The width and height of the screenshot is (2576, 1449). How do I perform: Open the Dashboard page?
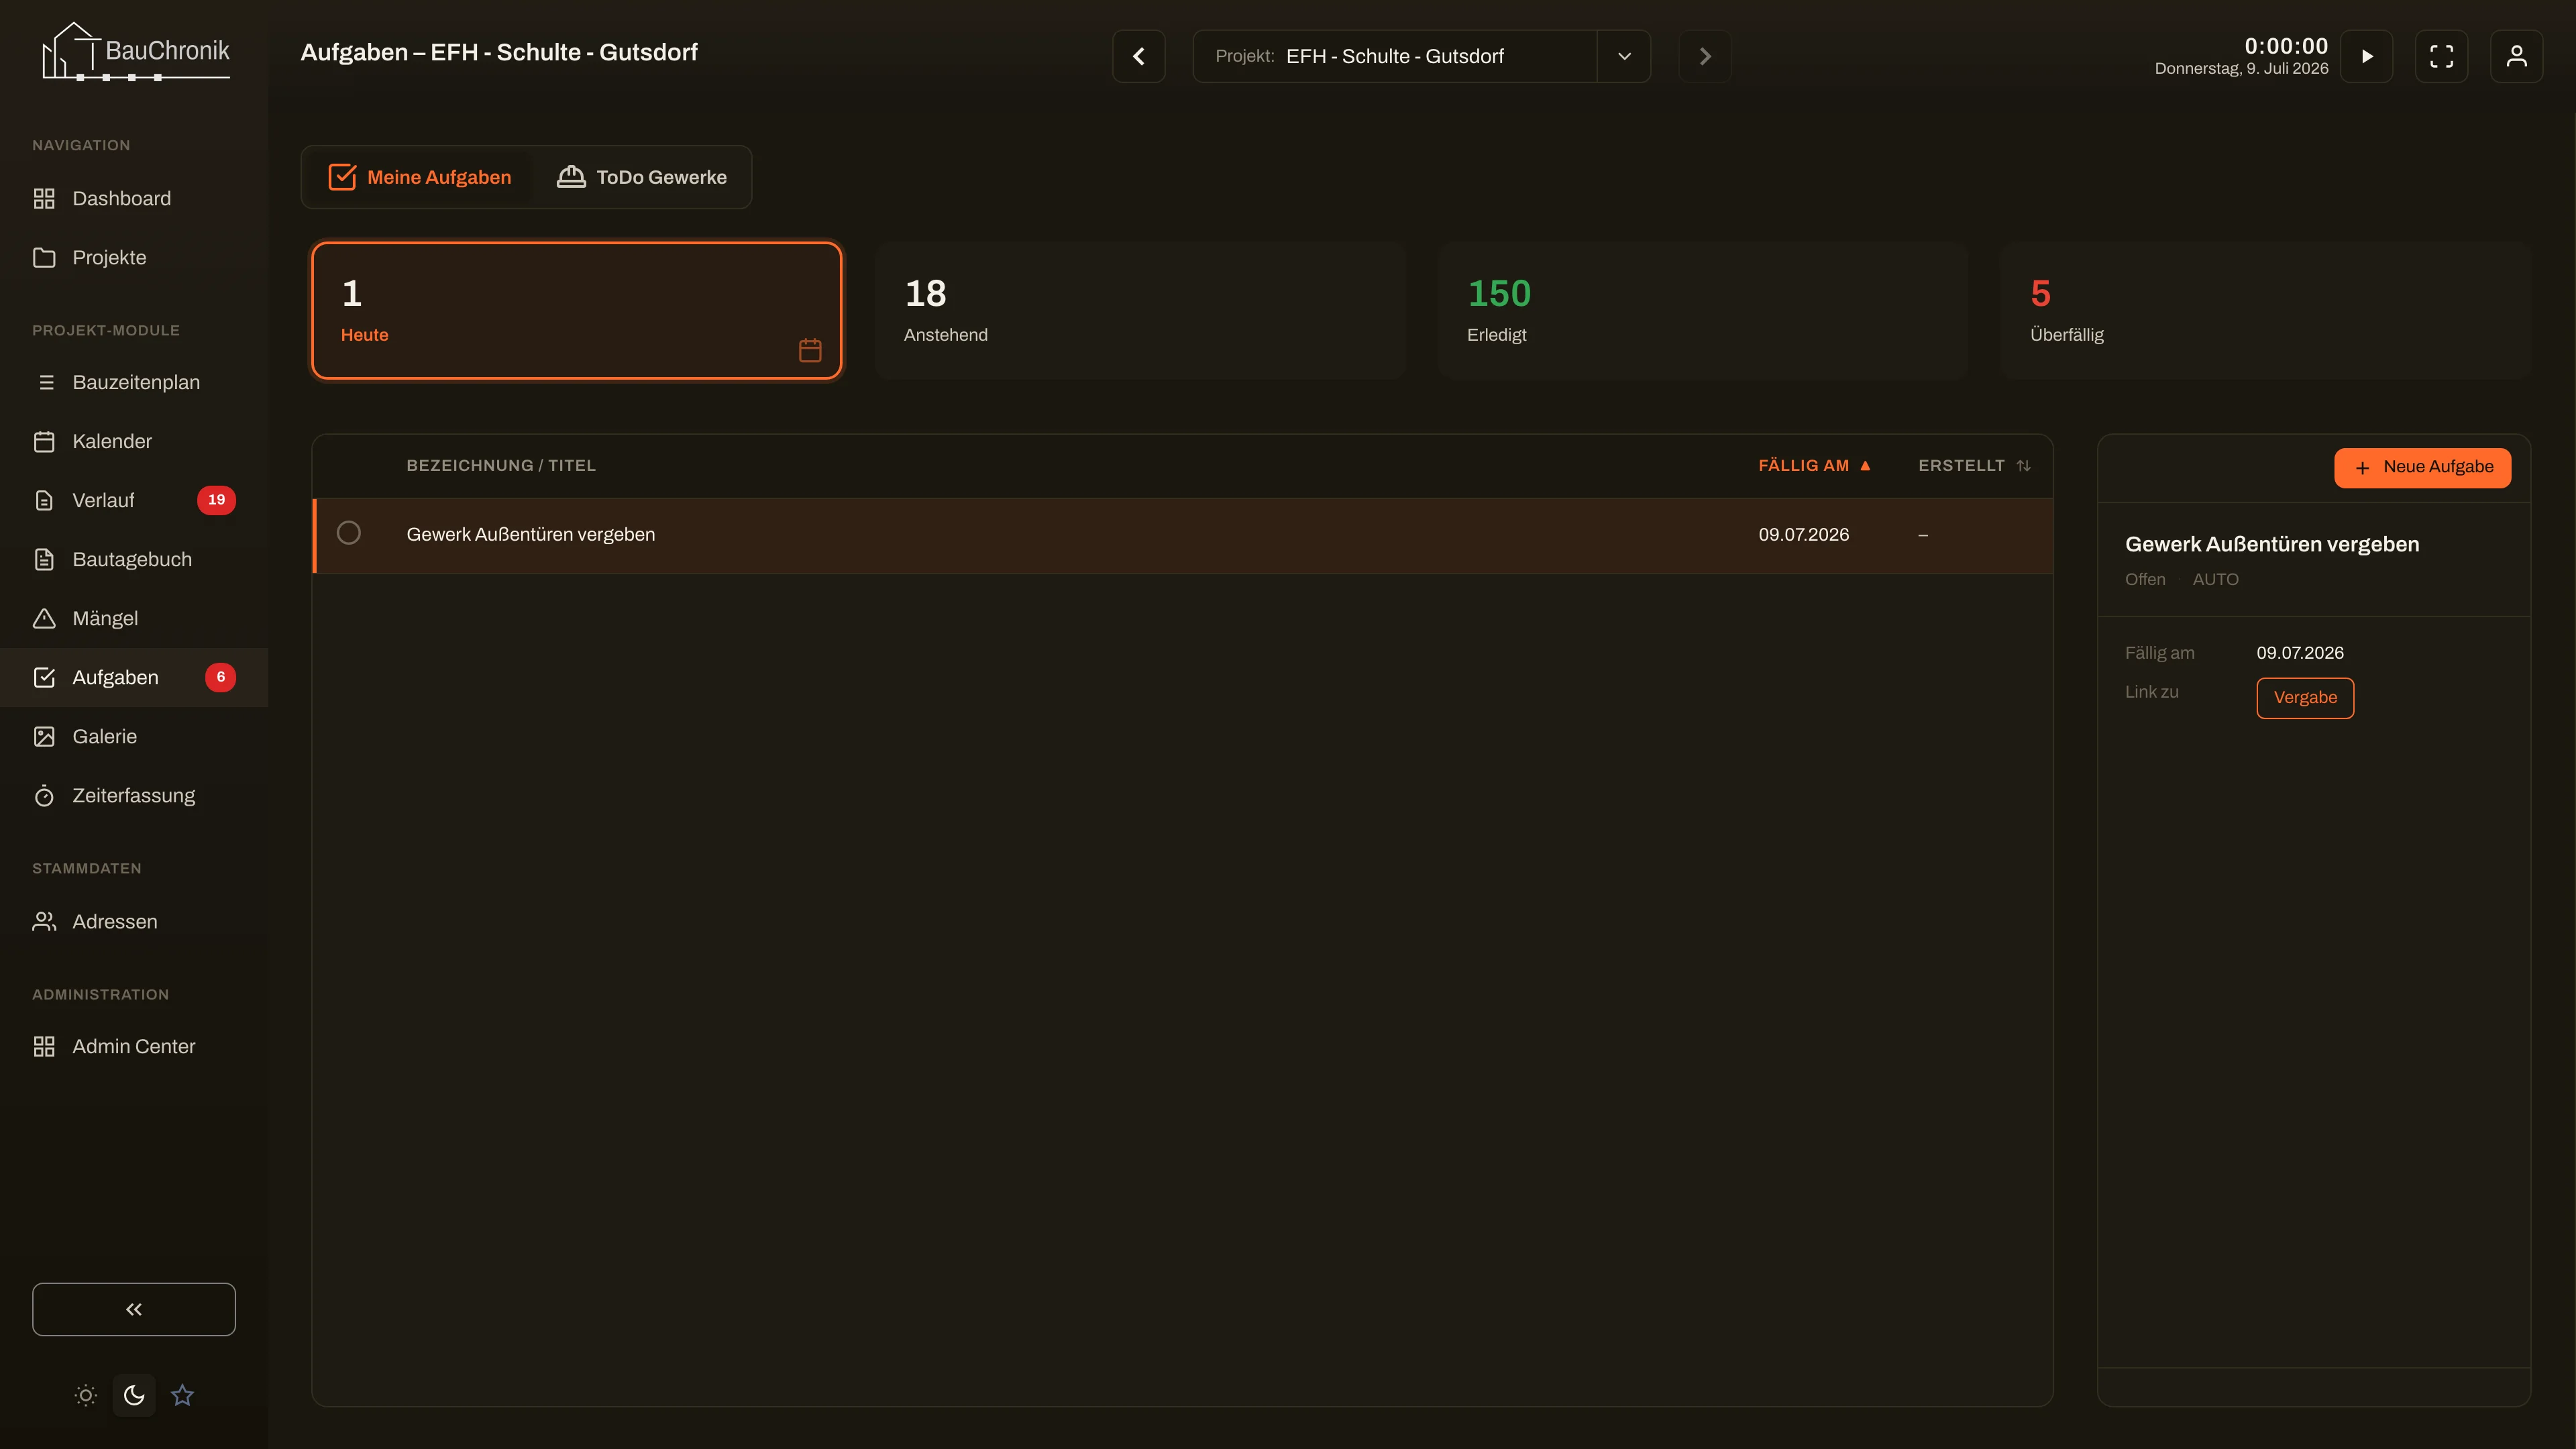coord(134,198)
